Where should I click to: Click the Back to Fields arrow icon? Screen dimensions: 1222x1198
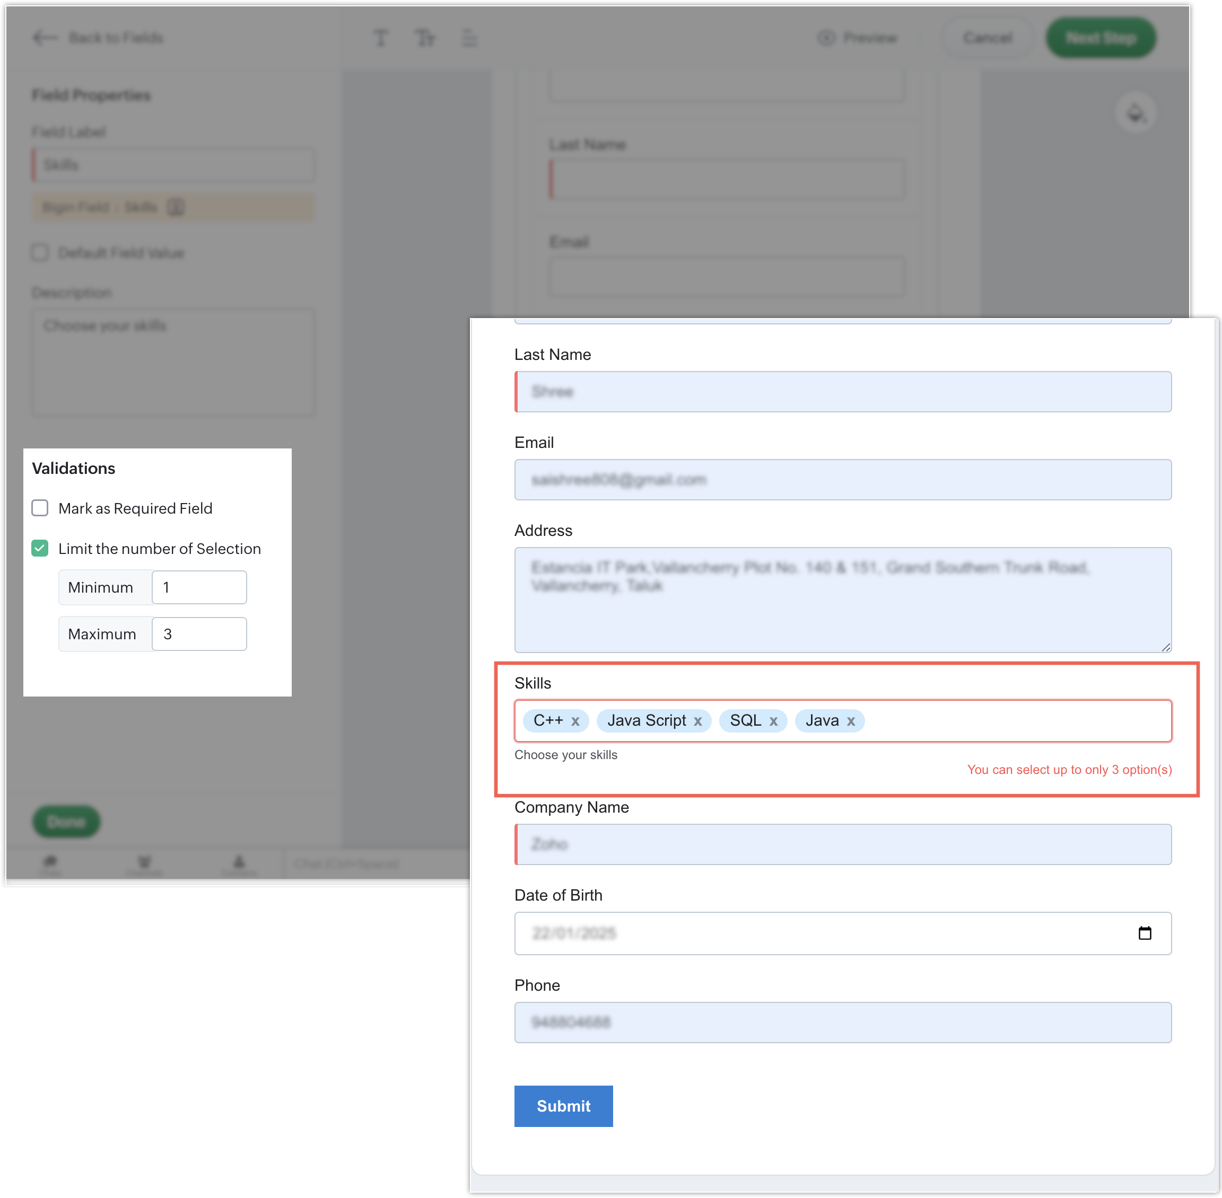(45, 38)
